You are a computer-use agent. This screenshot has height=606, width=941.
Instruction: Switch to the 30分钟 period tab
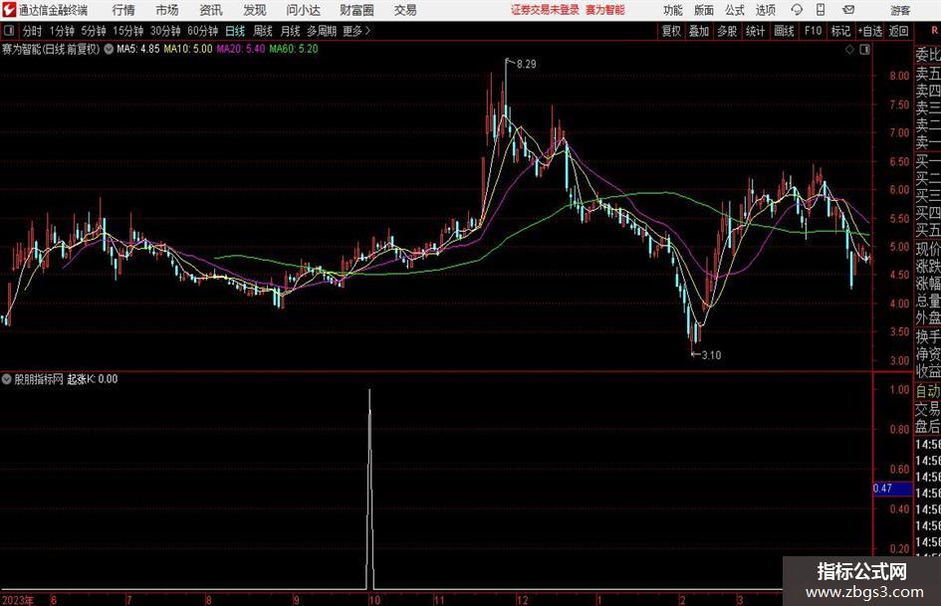tap(165, 31)
